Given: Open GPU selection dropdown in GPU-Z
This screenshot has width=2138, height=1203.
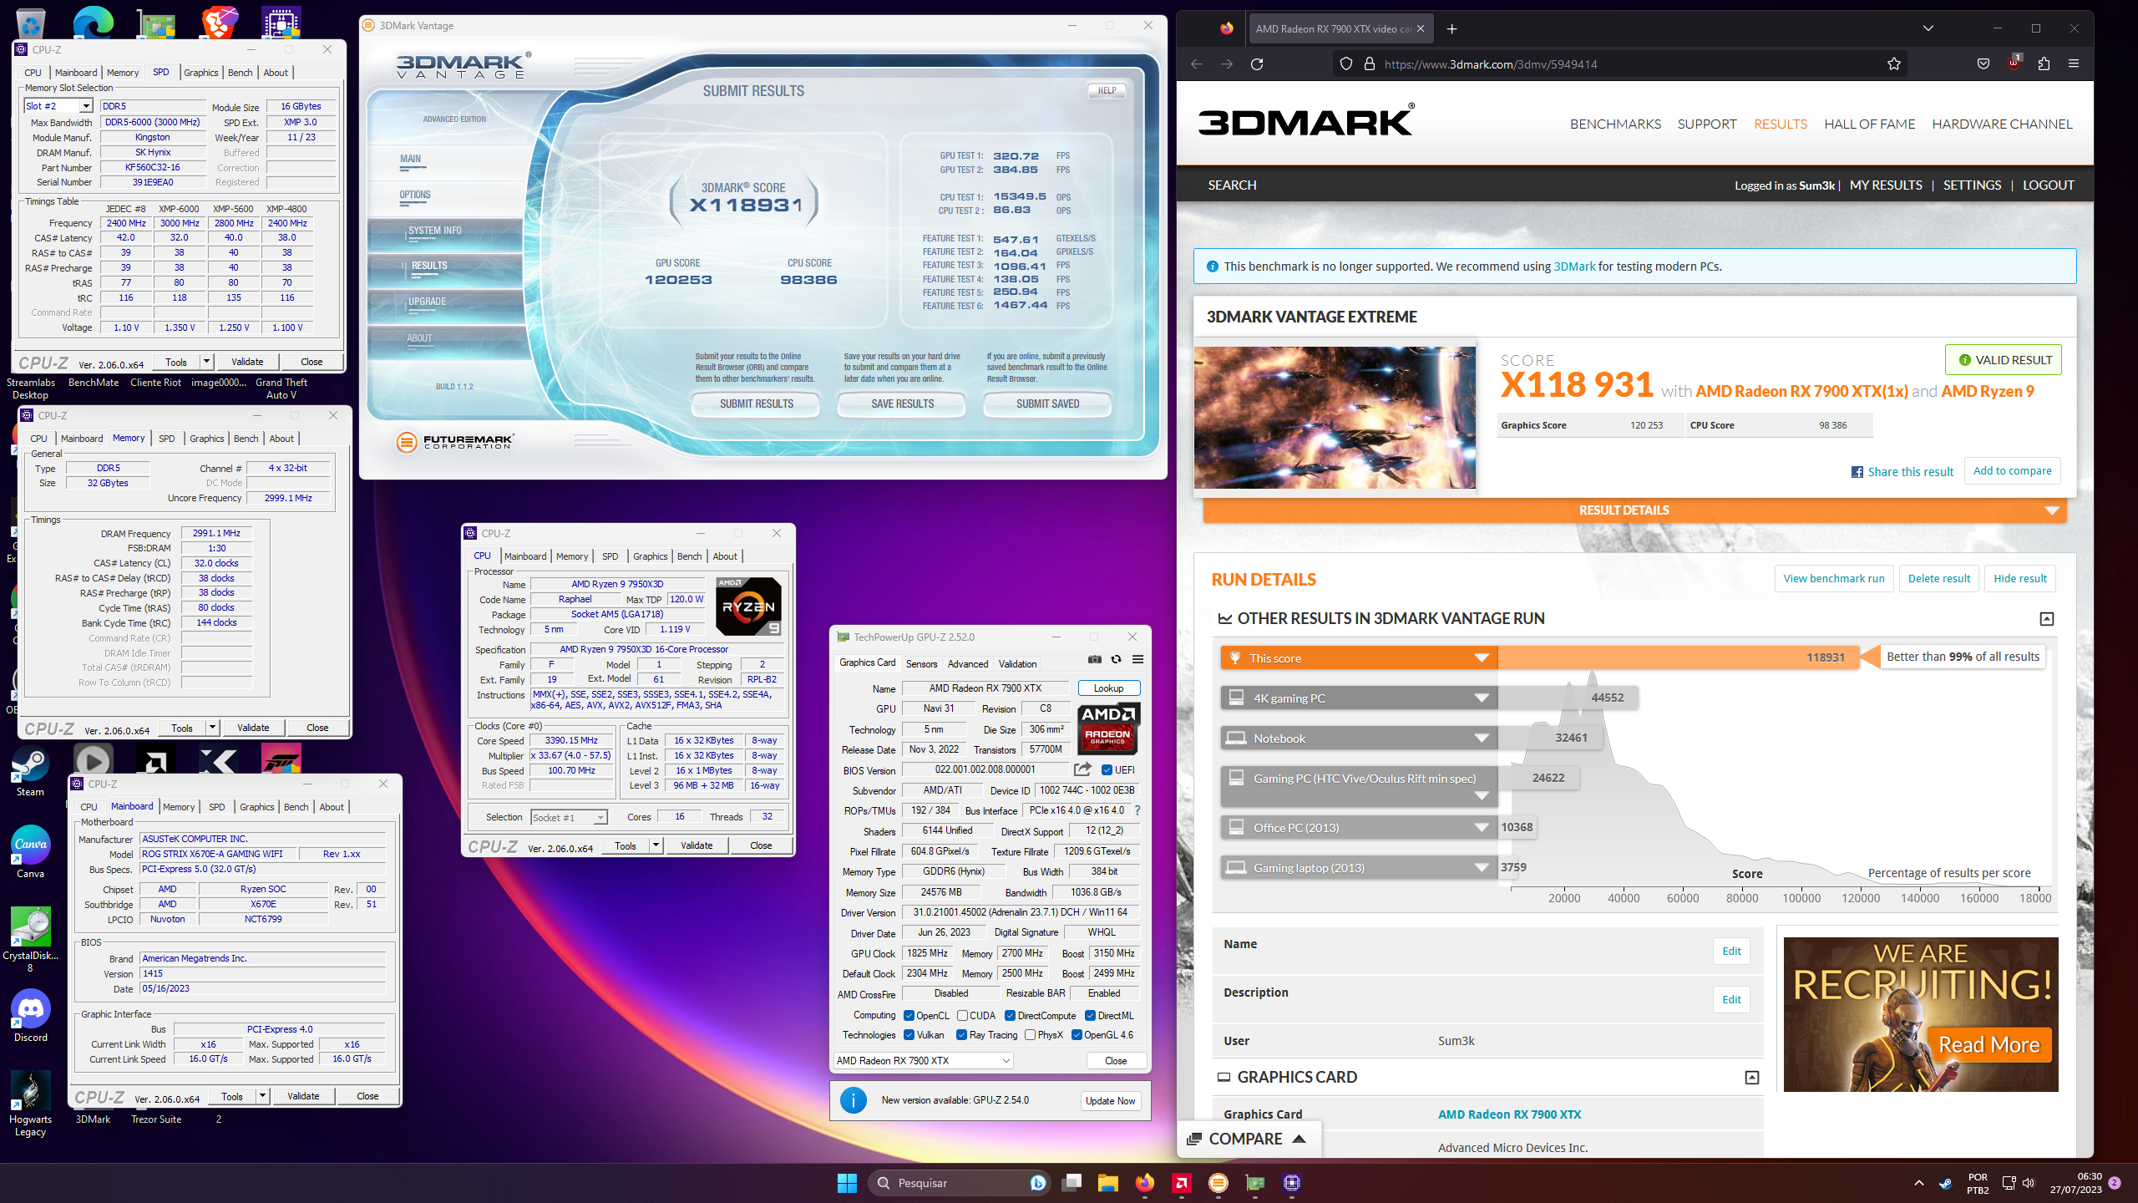Looking at the screenshot, I should pyautogui.click(x=924, y=1061).
